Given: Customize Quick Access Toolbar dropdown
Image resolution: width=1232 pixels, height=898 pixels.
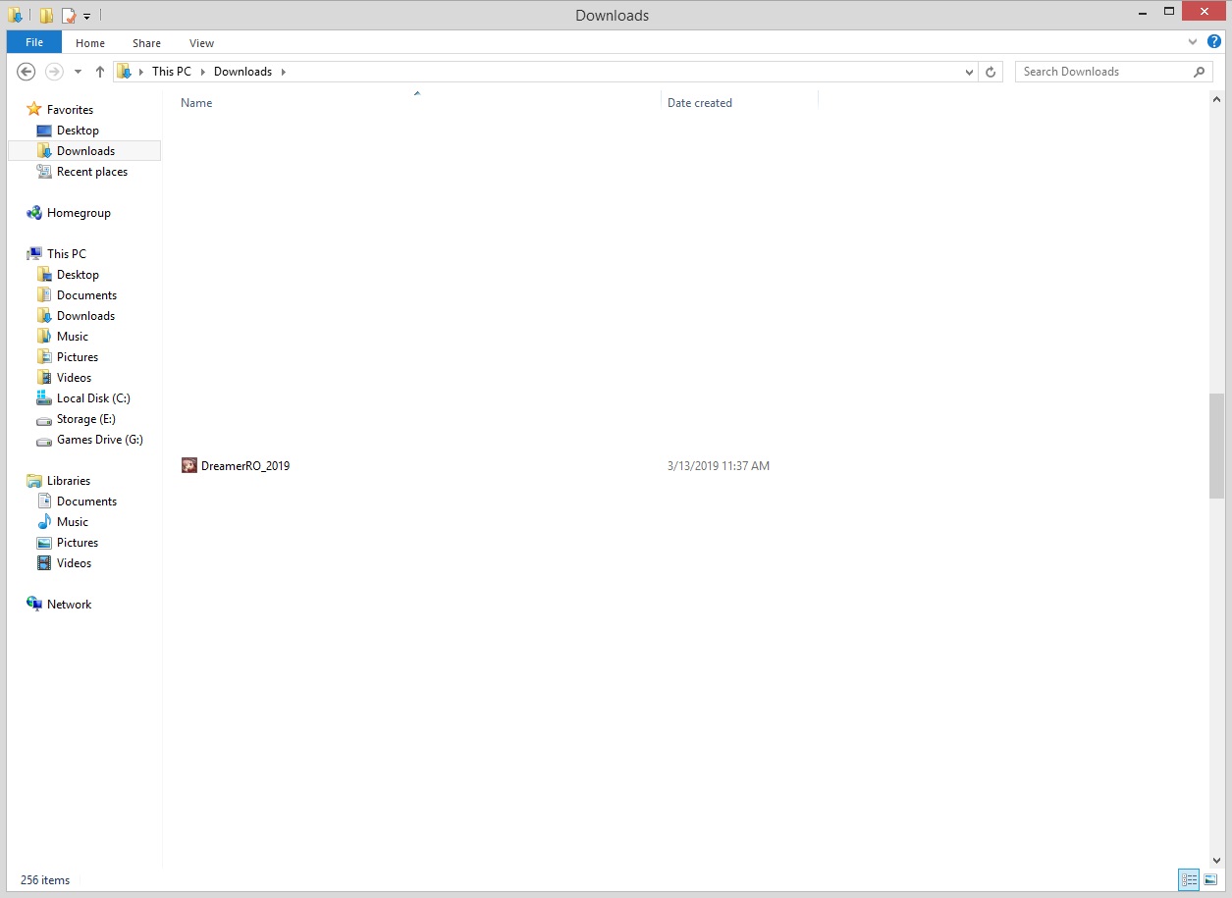Looking at the screenshot, I should click(x=86, y=17).
